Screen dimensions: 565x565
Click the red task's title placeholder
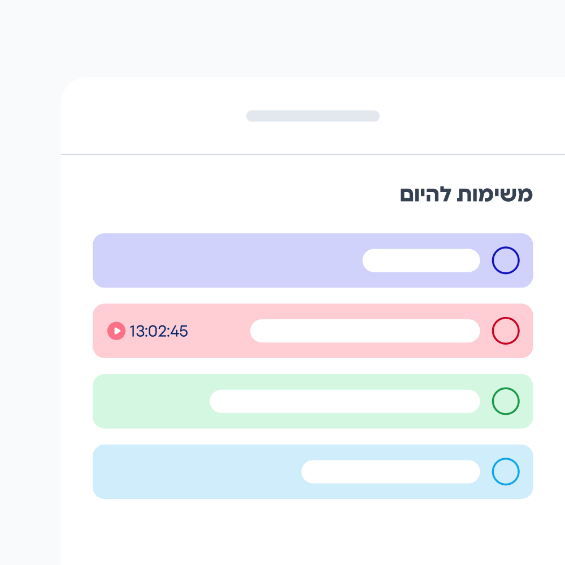click(365, 331)
